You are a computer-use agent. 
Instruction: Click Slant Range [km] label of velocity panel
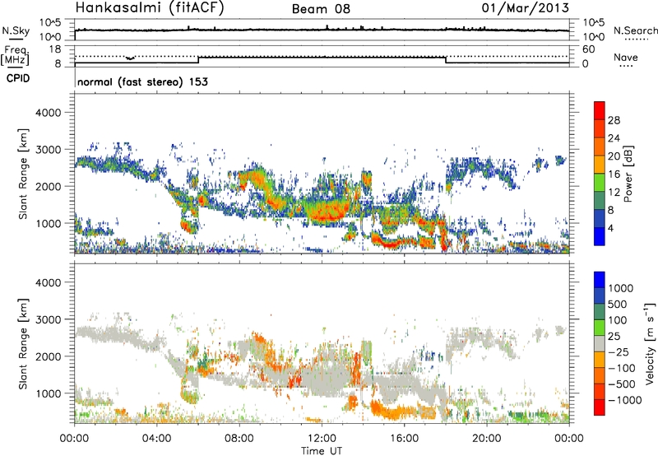click(23, 343)
